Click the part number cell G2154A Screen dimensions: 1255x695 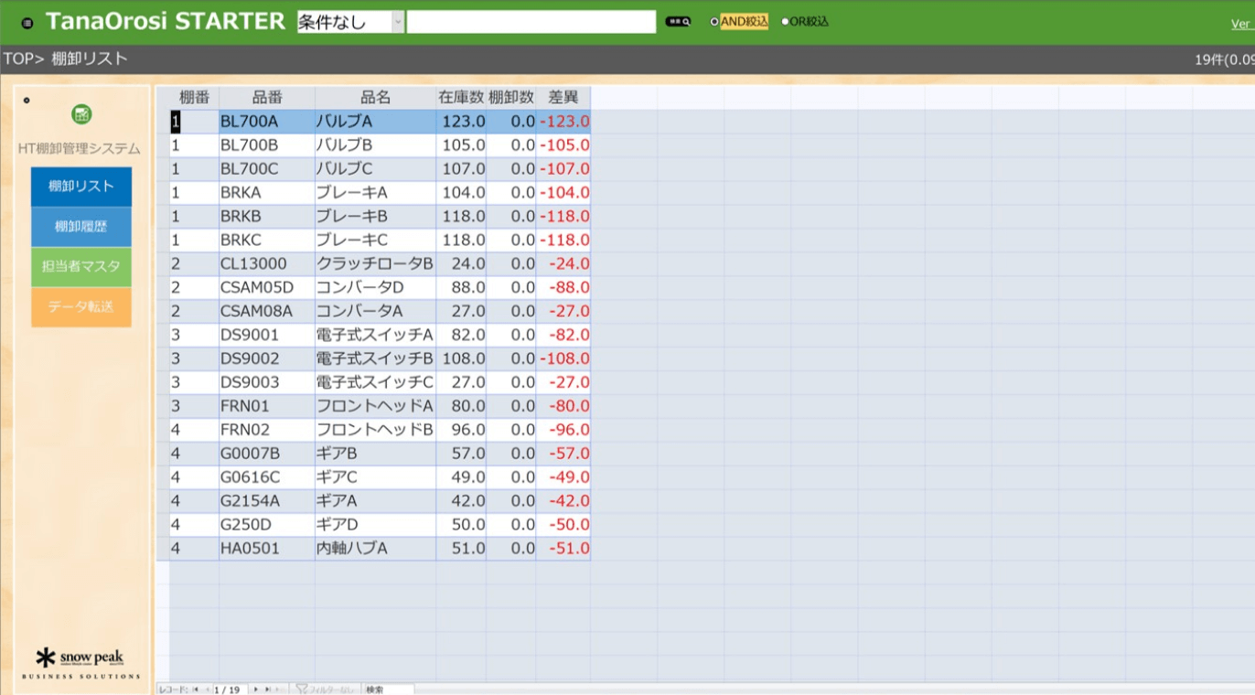click(267, 501)
